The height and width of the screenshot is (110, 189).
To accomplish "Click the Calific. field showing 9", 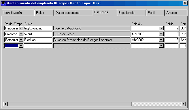I will (172, 34).
